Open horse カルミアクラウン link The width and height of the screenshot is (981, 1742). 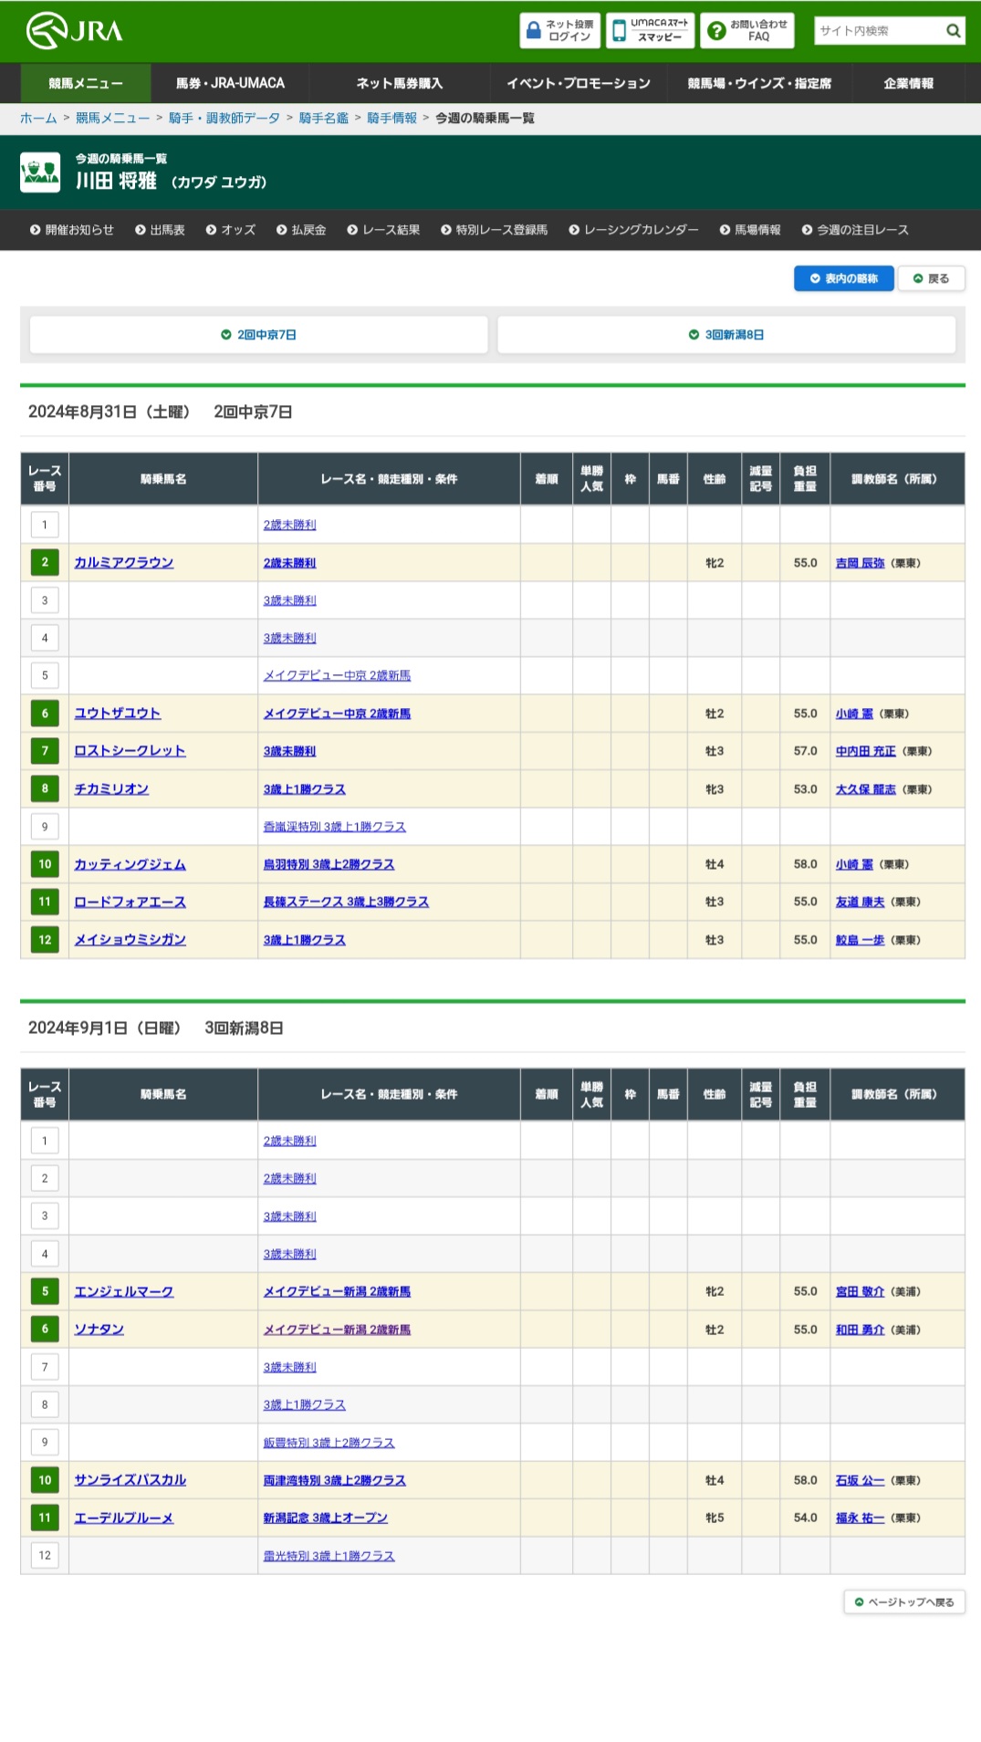click(x=124, y=563)
